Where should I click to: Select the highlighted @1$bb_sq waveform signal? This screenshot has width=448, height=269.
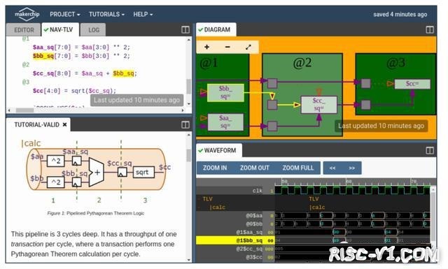pos(235,240)
